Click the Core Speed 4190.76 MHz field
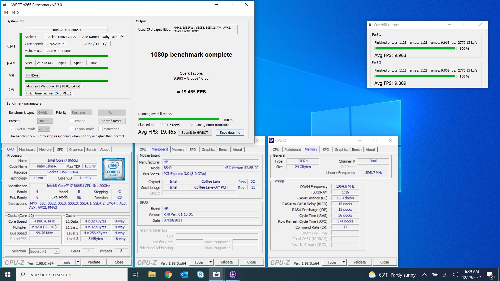 [45, 221]
